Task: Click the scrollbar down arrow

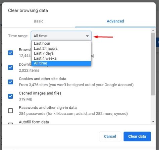Action: pos(153,121)
